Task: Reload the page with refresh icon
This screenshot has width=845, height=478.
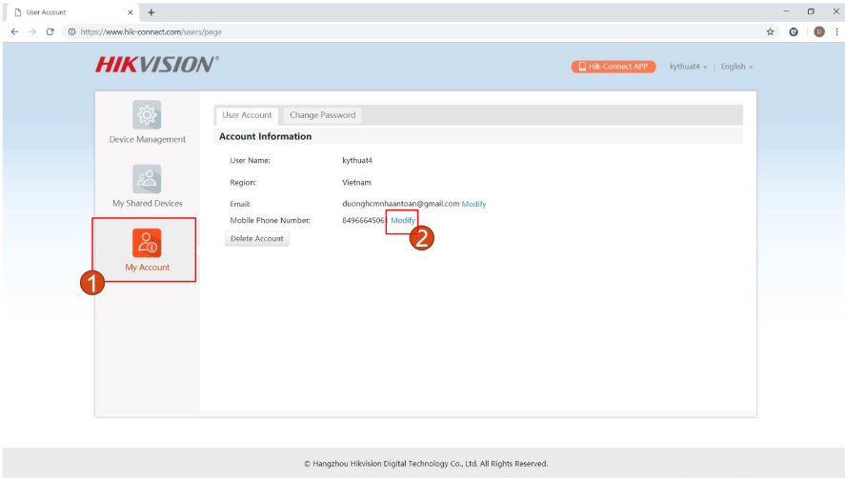Action: pos(50,31)
